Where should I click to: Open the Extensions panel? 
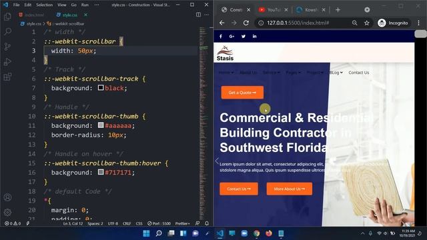tap(7, 77)
